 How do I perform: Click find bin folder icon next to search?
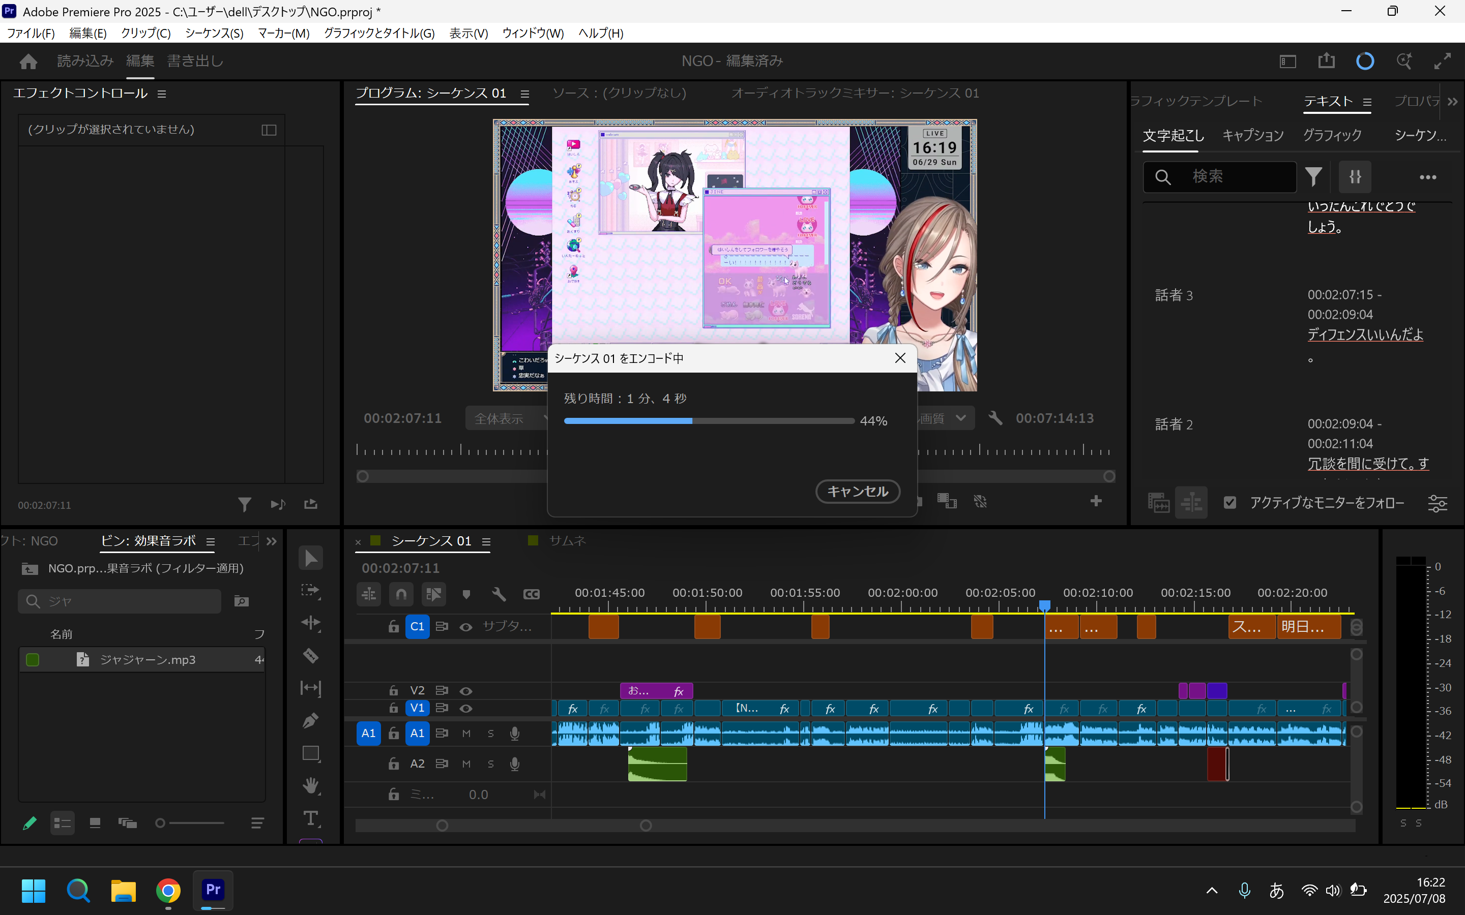[x=242, y=601]
